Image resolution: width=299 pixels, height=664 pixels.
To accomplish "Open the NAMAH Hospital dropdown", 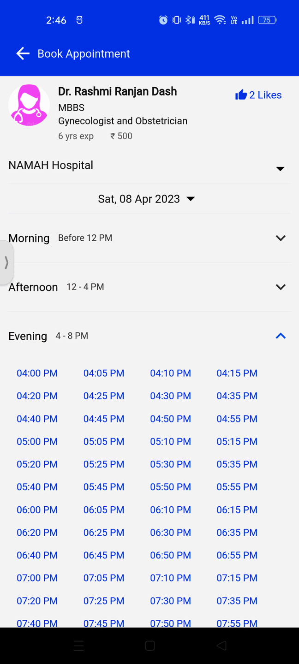I will (280, 169).
